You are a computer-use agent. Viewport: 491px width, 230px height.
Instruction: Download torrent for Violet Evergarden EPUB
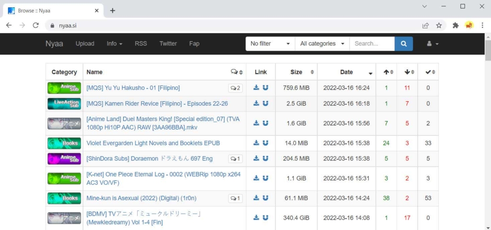click(x=256, y=143)
